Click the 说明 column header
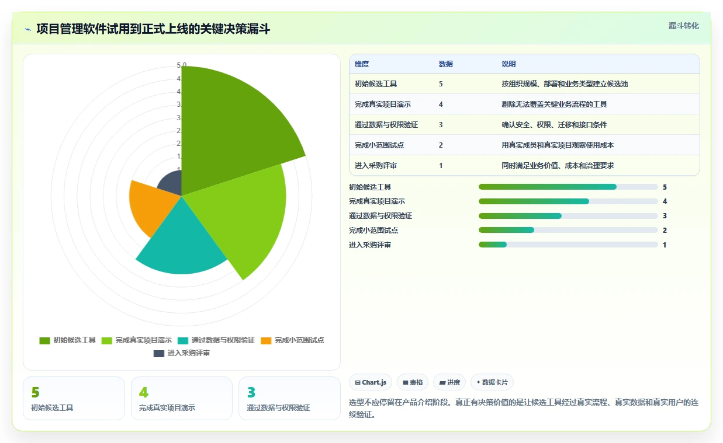The image size is (723, 443). 509,64
